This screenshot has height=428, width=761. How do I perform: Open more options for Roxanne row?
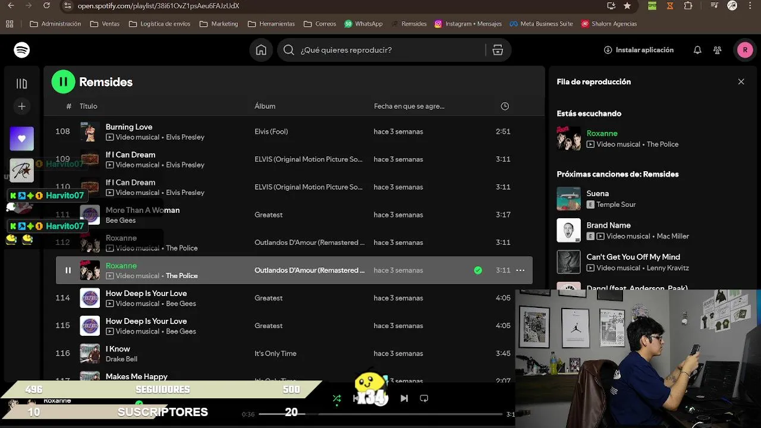tap(520, 270)
